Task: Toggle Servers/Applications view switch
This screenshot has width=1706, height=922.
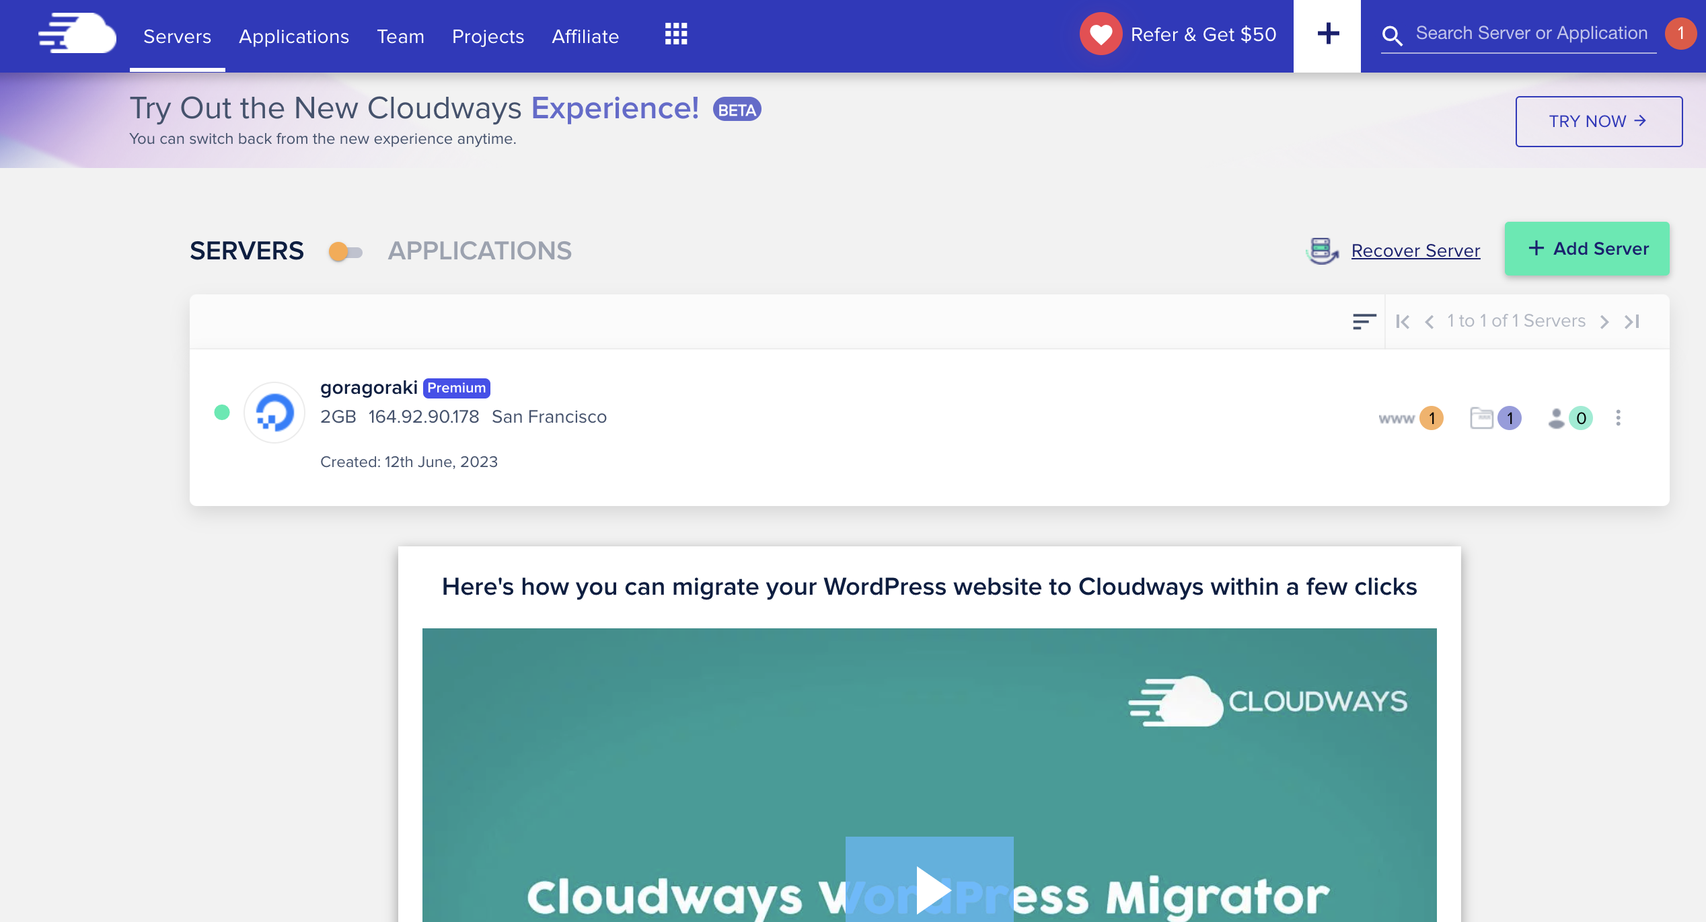Action: coord(345,252)
